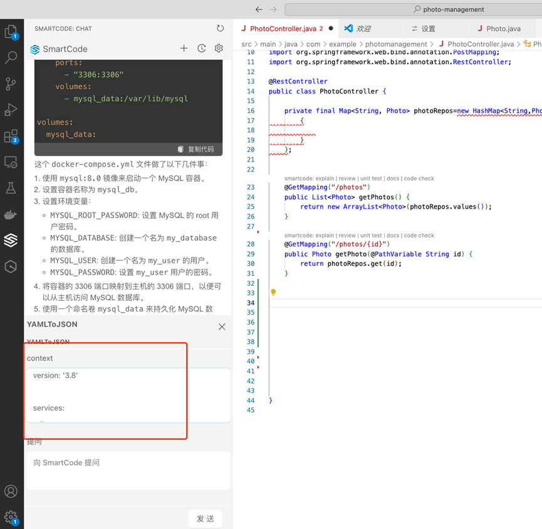Viewport: 542px width, 529px height.
Task: Select src in the breadcrumb
Action: click(246, 44)
